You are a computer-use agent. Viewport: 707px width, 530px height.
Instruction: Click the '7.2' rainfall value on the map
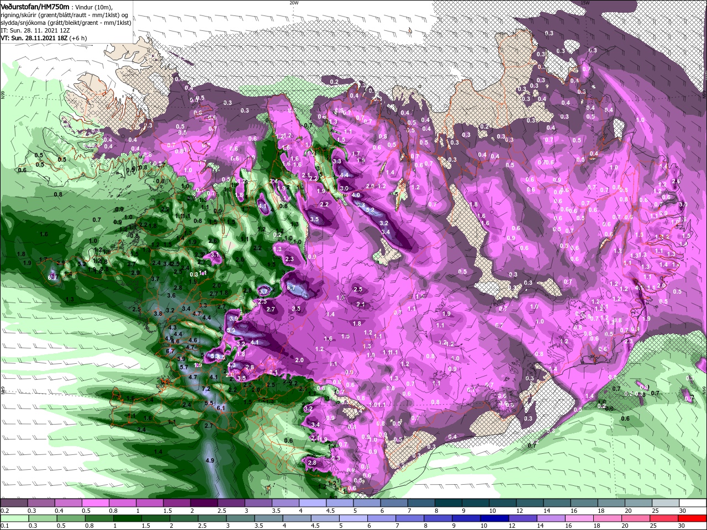click(207, 389)
